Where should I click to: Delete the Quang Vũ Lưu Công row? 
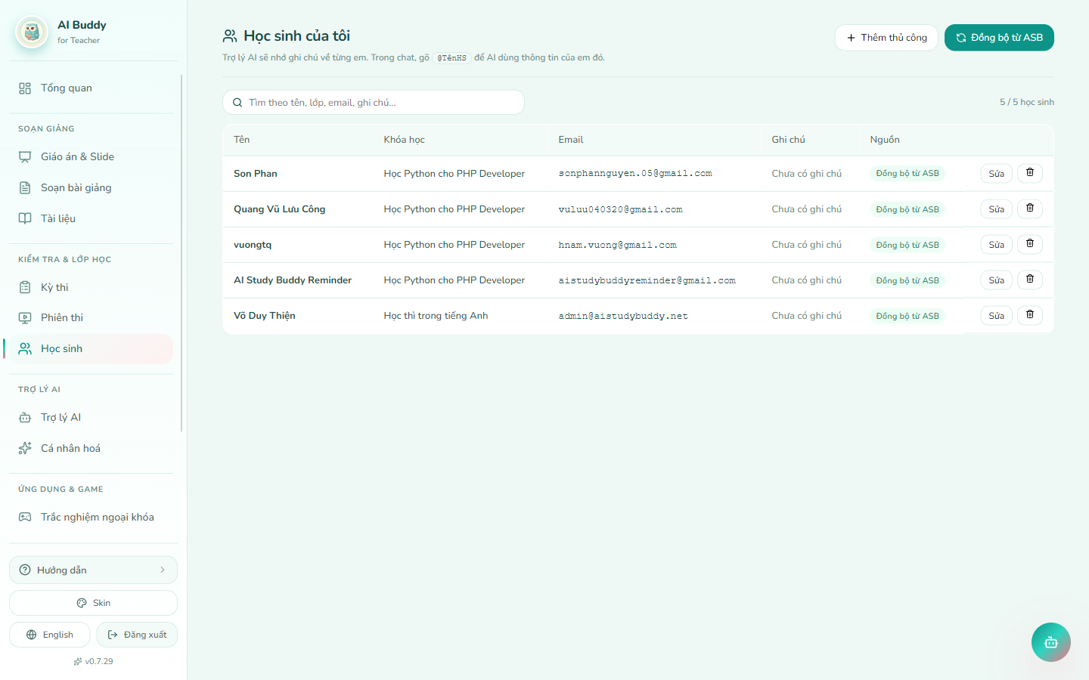pyautogui.click(x=1030, y=209)
